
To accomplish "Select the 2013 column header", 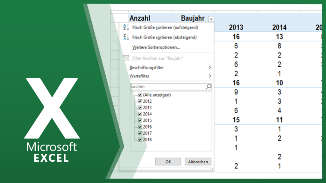I will pyautogui.click(x=236, y=27).
